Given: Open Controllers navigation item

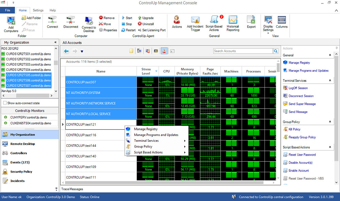Looking at the screenshot, I should 30,153.
